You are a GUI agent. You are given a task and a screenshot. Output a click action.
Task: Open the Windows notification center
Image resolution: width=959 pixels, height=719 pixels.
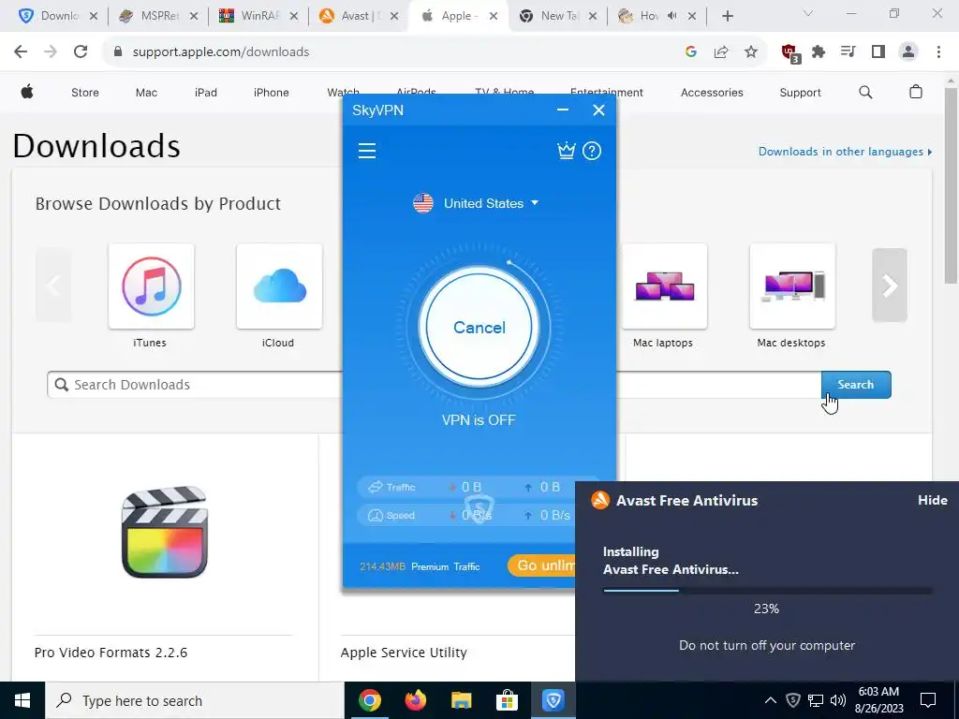(928, 700)
